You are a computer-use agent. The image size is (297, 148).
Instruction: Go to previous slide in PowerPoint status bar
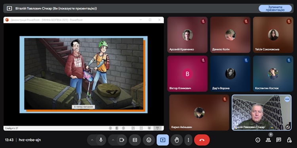pyautogui.click(x=110, y=128)
